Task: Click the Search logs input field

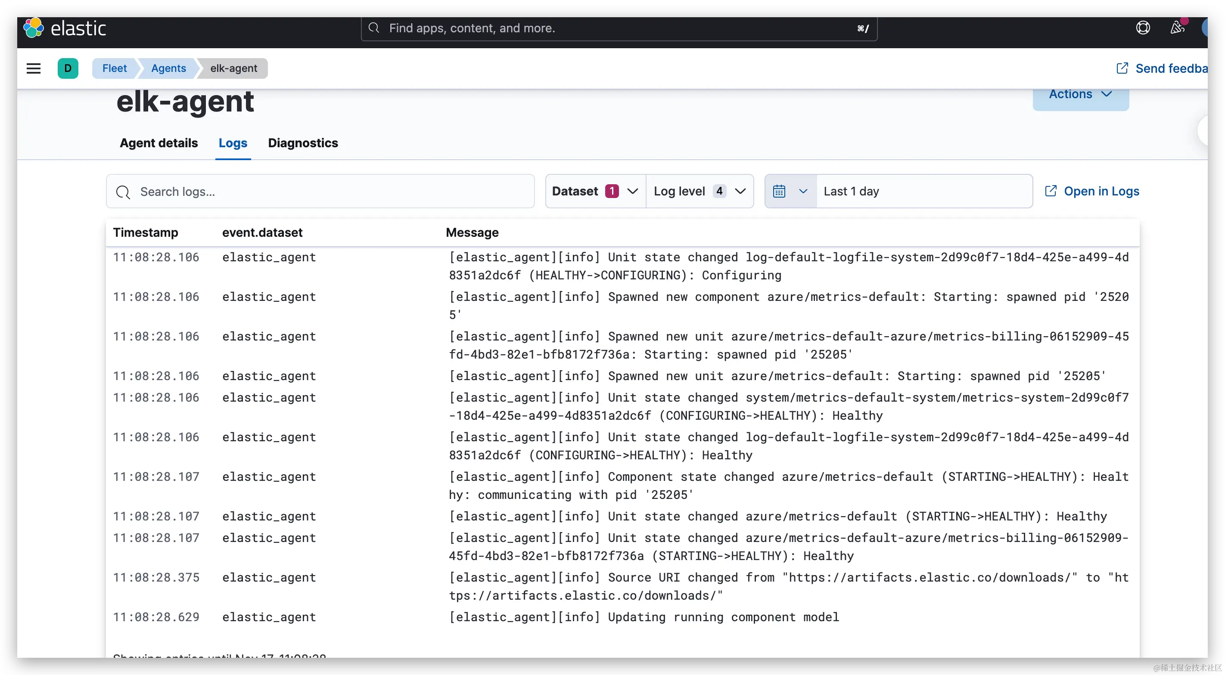Action: click(x=328, y=192)
